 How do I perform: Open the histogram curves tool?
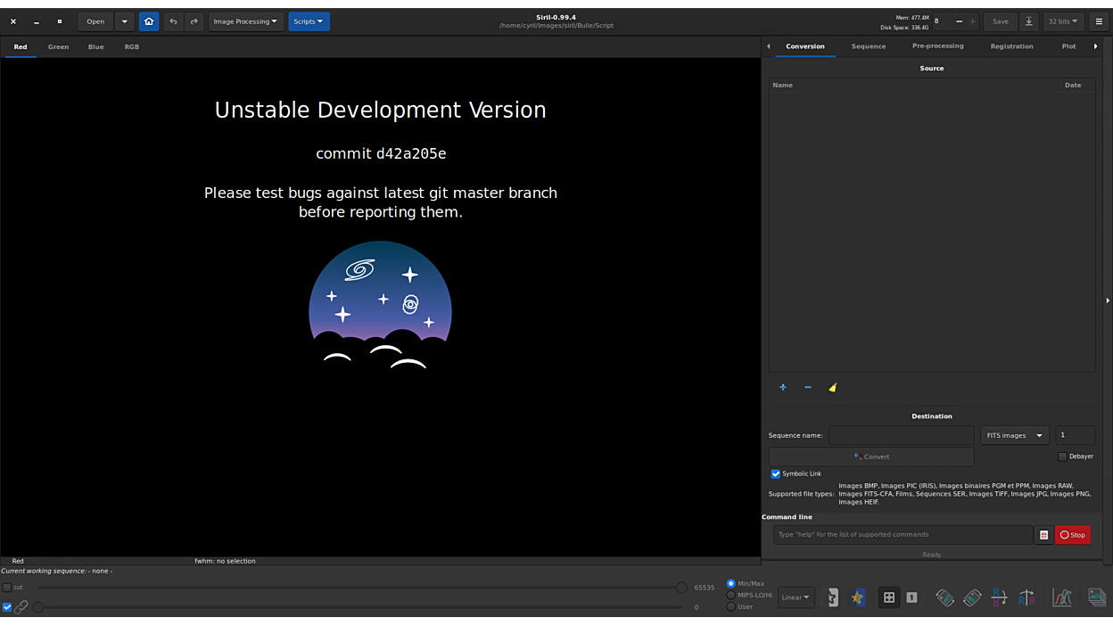click(1061, 597)
